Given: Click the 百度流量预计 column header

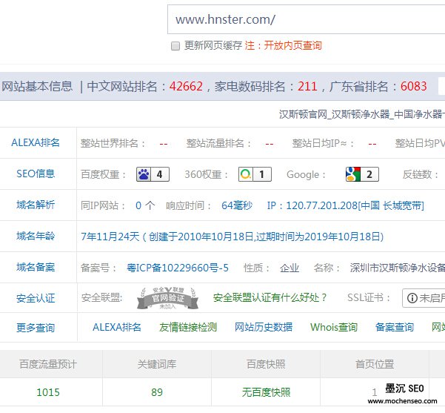Looking at the screenshot, I should click(x=48, y=364).
